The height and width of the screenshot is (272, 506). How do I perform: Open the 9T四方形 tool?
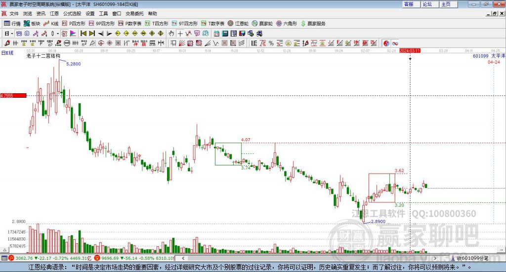pyautogui.click(x=185, y=24)
